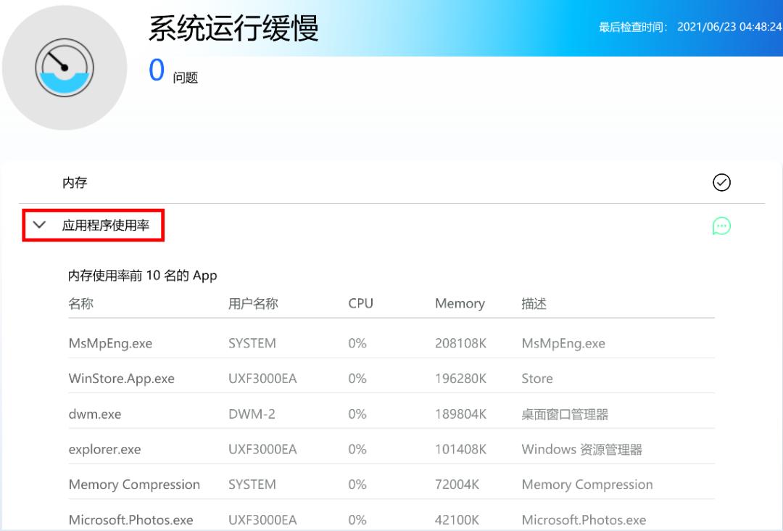Viewport: 783px width, 531px height.
Task: Toggle the 应用程序使用率 feedback indicator
Action: click(721, 226)
